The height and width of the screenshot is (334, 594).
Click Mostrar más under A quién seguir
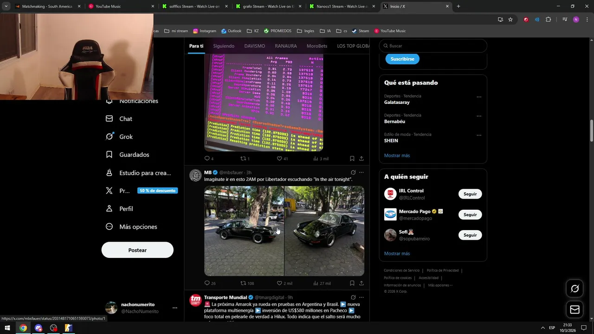tap(397, 254)
